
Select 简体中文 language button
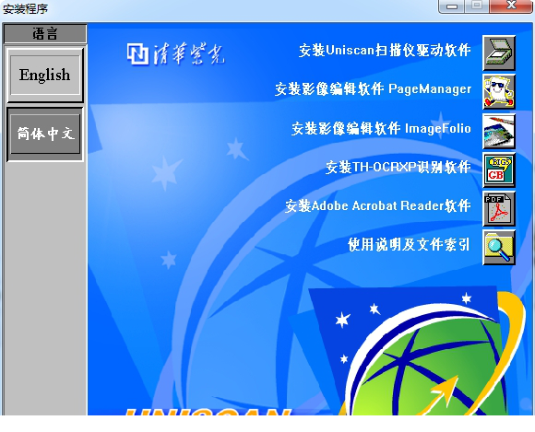[44, 134]
